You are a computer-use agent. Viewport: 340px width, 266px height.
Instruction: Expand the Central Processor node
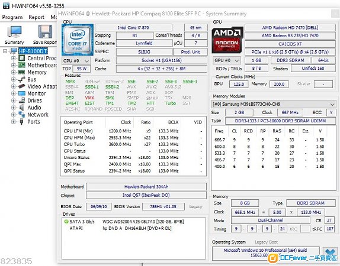[x=13, y=58]
